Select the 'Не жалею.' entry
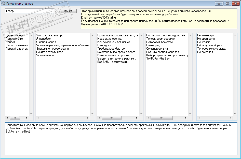 click(x=204, y=42)
